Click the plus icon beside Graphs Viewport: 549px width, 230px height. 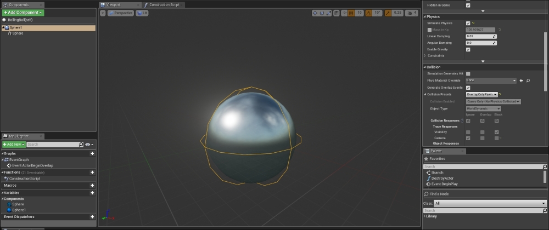92,153
